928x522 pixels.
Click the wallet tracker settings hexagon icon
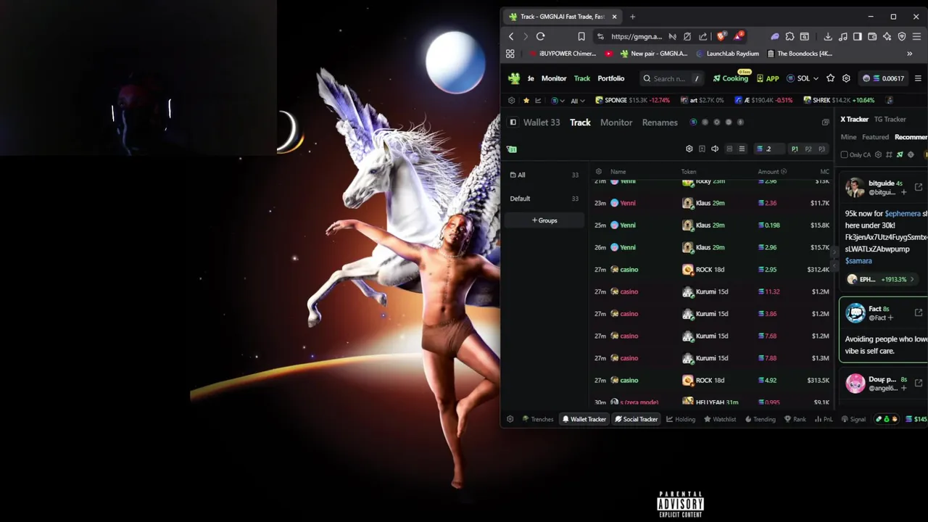(x=689, y=149)
